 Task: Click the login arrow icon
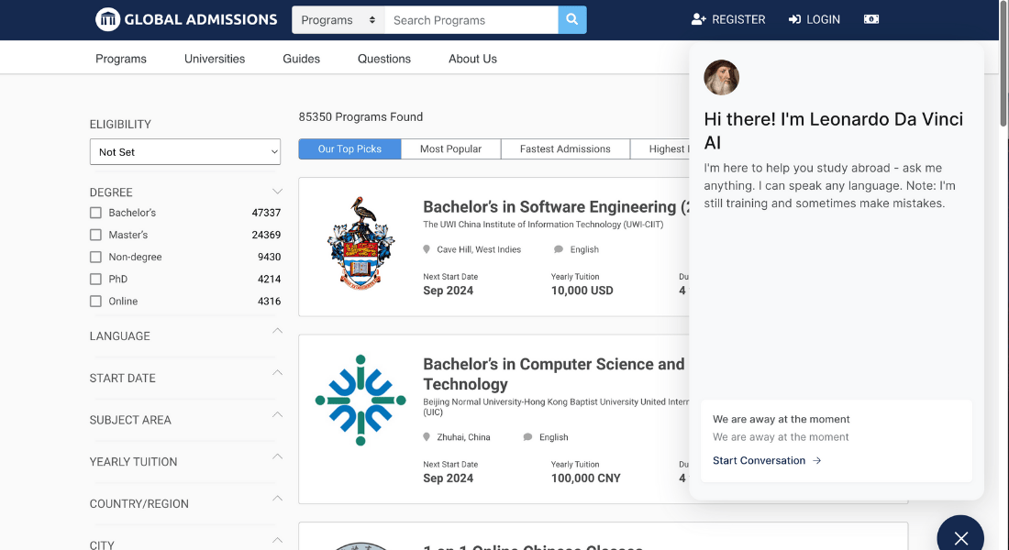click(x=794, y=19)
